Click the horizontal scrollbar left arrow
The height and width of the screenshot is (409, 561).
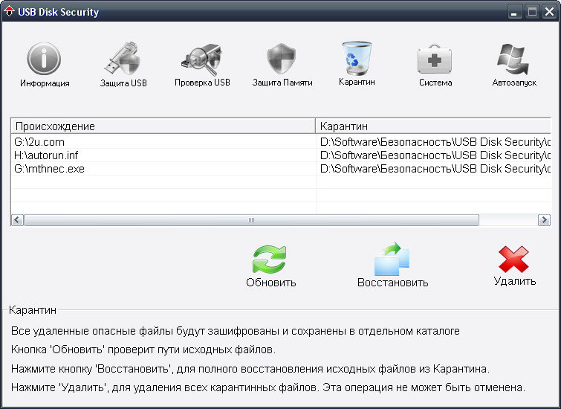coord(18,220)
